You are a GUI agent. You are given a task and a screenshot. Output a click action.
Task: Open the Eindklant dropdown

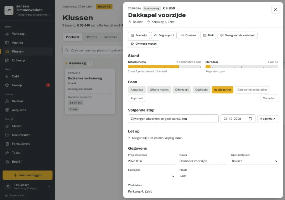click(x=151, y=176)
